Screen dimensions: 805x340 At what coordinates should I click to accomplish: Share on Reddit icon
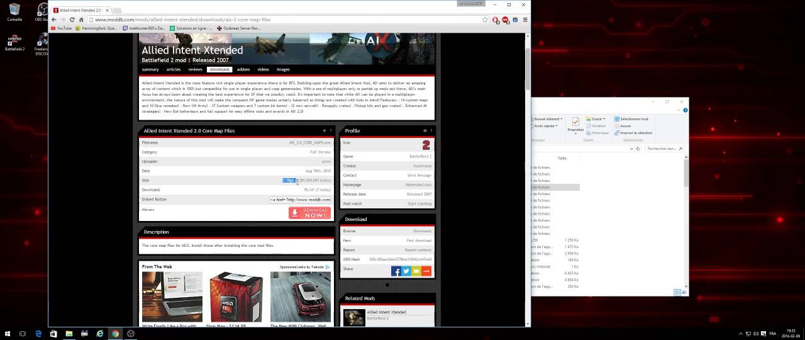pos(426,271)
